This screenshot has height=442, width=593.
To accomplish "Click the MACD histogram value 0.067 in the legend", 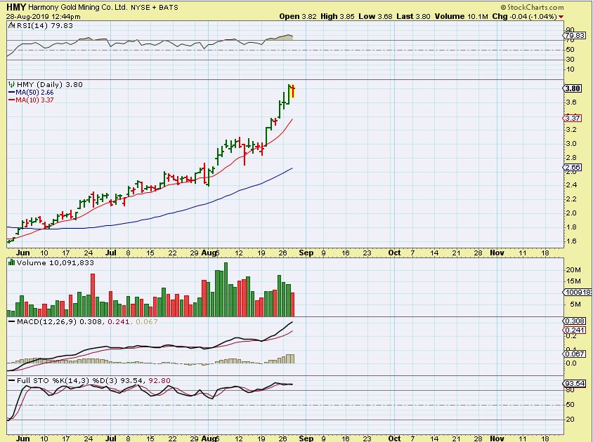I will [x=146, y=322].
